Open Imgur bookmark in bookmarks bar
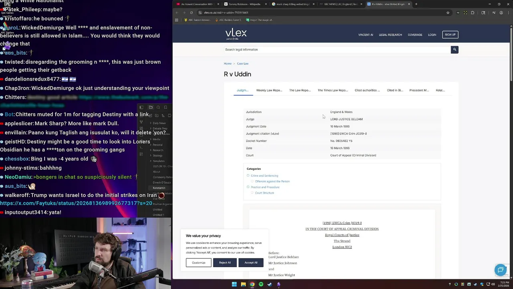Viewport: 513px width, 289px height. pos(260,20)
